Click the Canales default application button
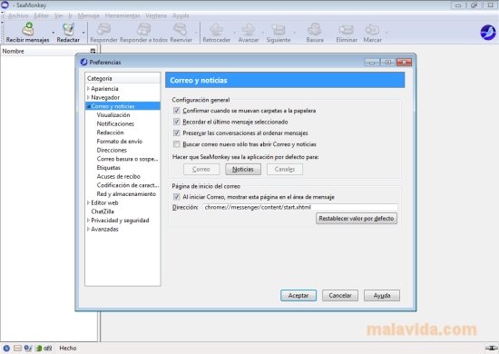 coord(285,169)
